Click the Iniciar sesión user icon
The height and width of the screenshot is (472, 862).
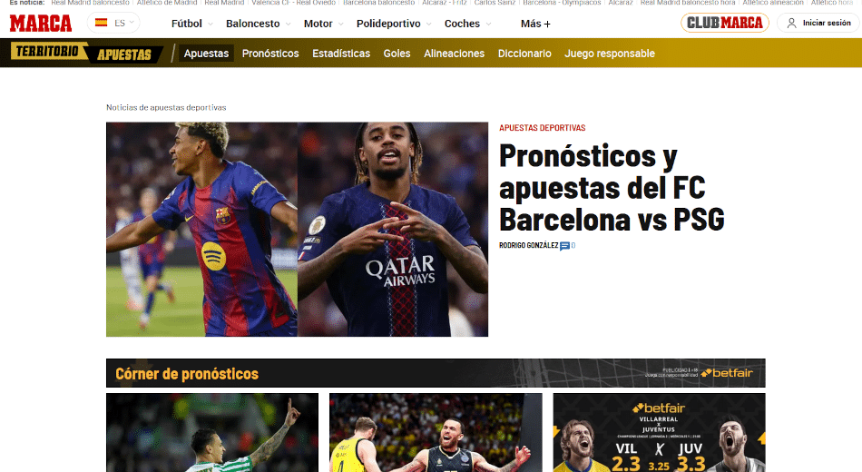click(x=791, y=23)
